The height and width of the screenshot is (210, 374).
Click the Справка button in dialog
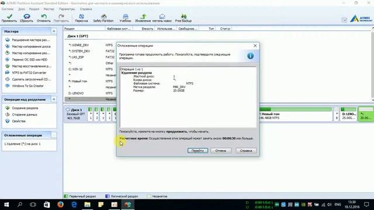pyautogui.click(x=246, y=150)
